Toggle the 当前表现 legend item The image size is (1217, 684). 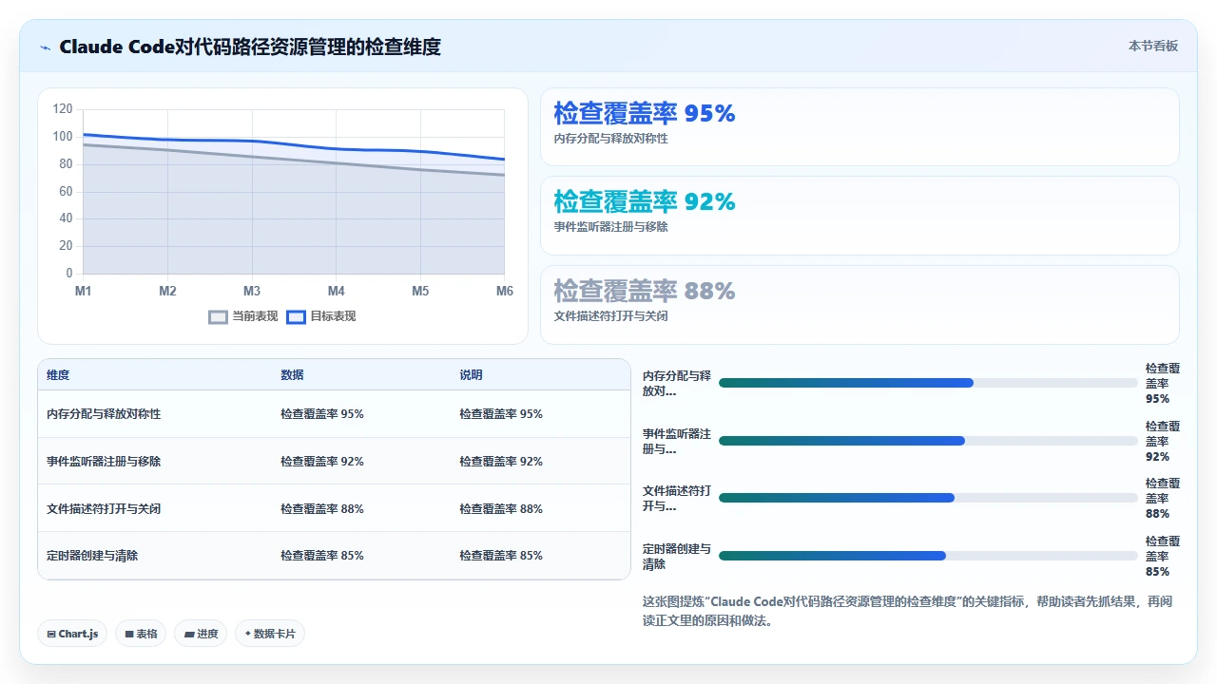coord(243,316)
